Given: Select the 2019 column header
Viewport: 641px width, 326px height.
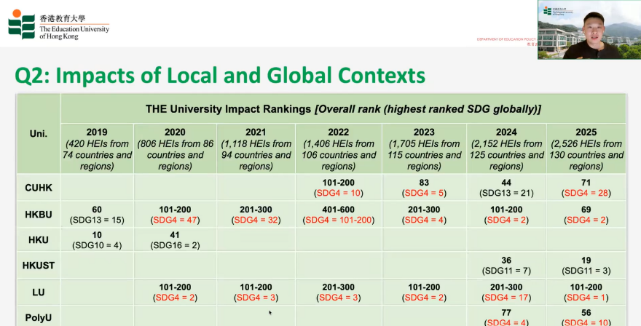Looking at the screenshot, I should (97, 148).
